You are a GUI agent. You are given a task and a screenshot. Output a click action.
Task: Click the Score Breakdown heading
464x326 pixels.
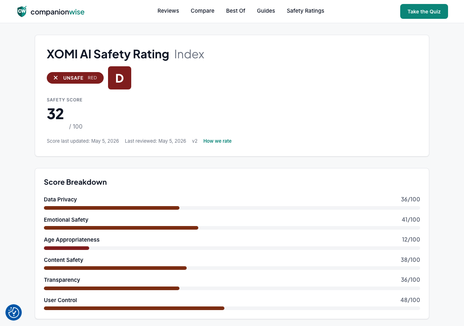[75, 182]
